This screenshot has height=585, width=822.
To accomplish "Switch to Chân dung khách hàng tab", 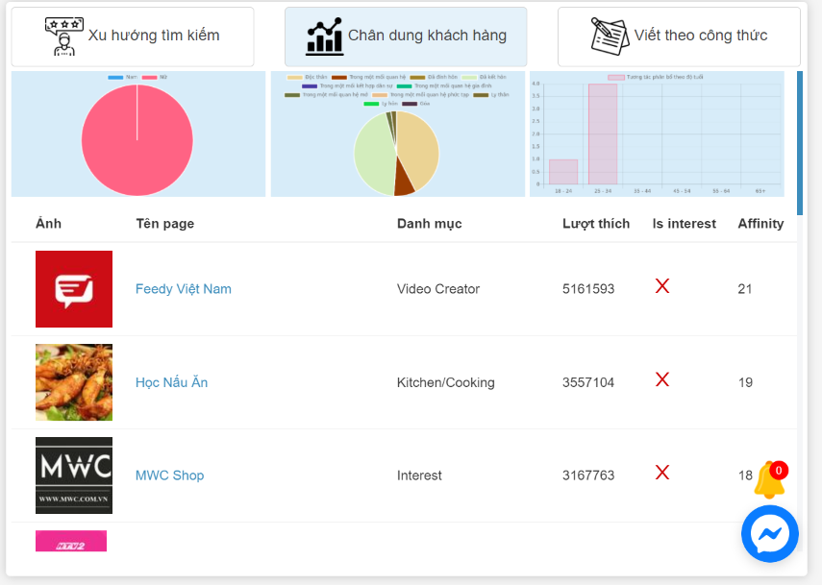I will coord(406,37).
